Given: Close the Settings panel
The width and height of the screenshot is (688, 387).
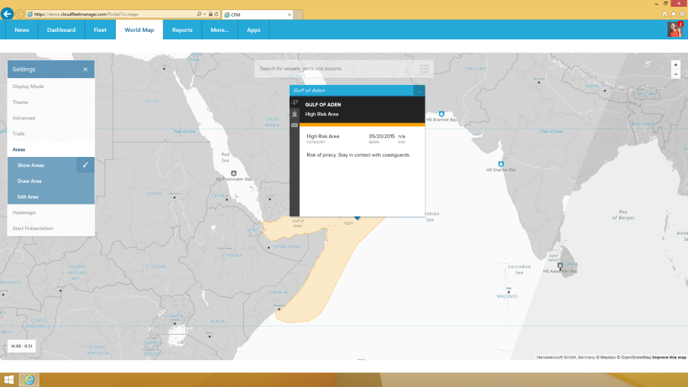Looking at the screenshot, I should coord(86,69).
